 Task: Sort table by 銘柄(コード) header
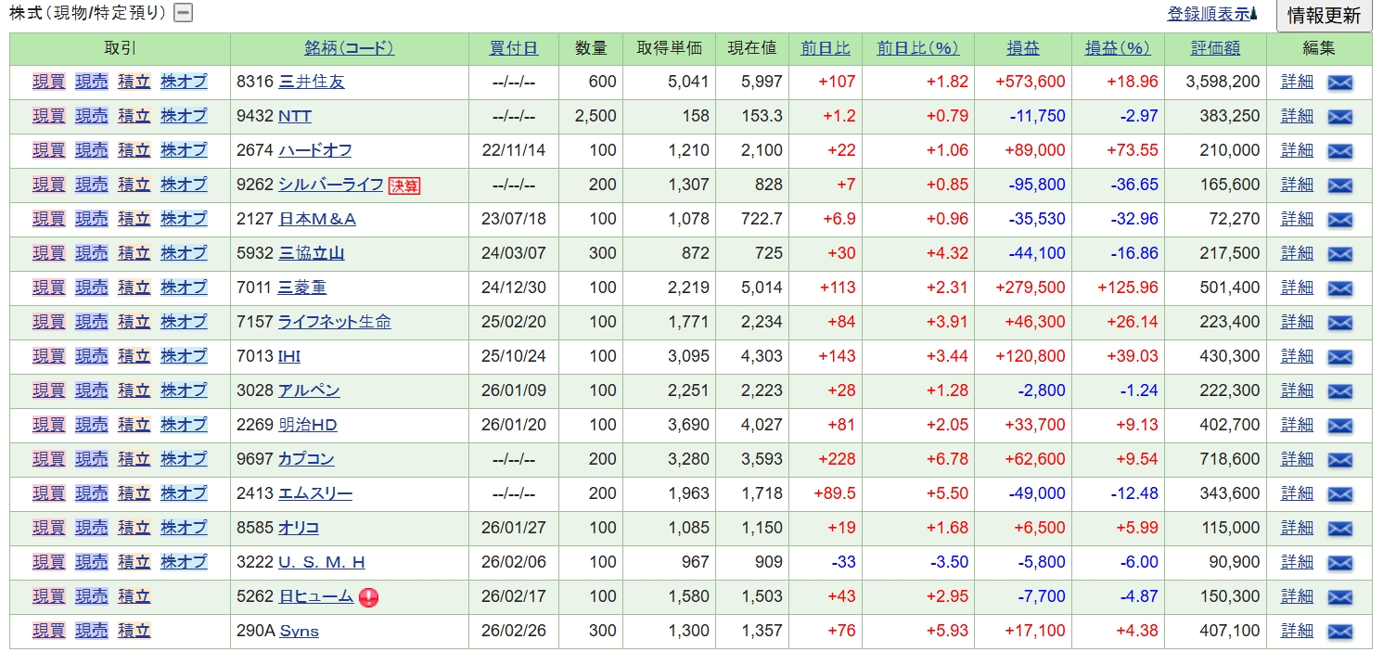click(x=349, y=48)
